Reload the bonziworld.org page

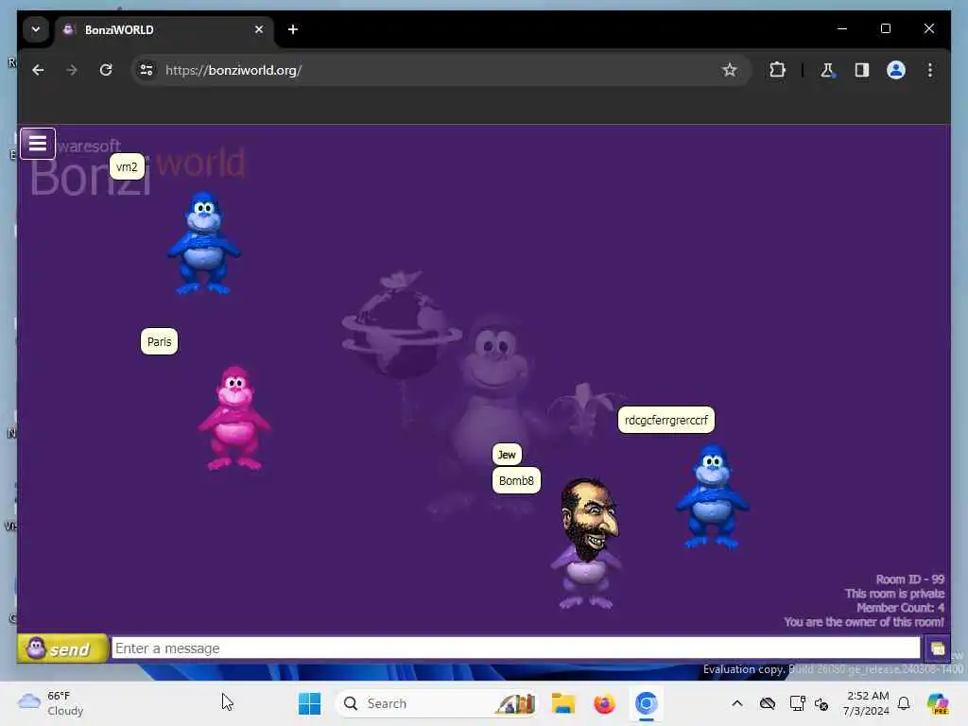click(106, 70)
